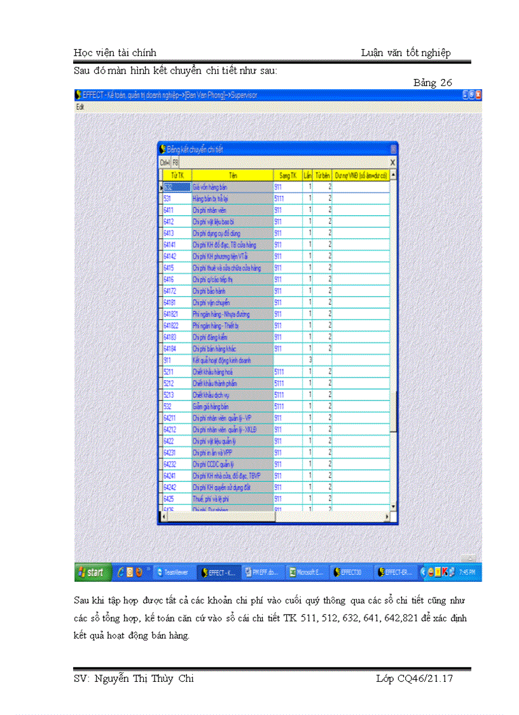
Task: Switch to TeamViewer in the taskbar
Action: pyautogui.click(x=174, y=572)
